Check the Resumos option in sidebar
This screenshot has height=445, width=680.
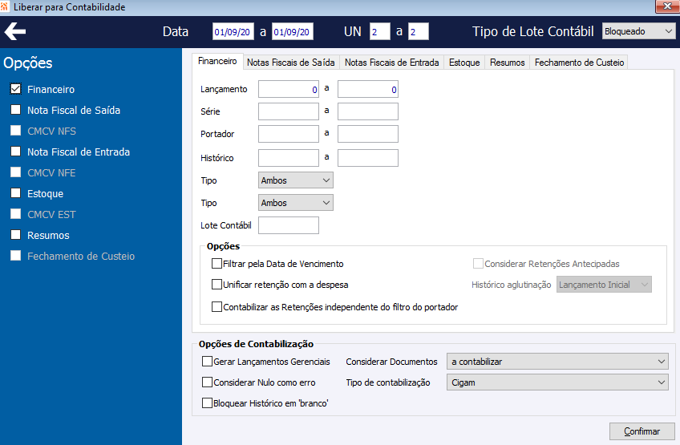coord(15,235)
